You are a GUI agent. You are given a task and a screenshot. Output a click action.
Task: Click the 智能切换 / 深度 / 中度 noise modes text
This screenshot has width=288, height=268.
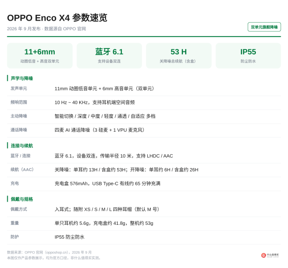tap(105, 116)
